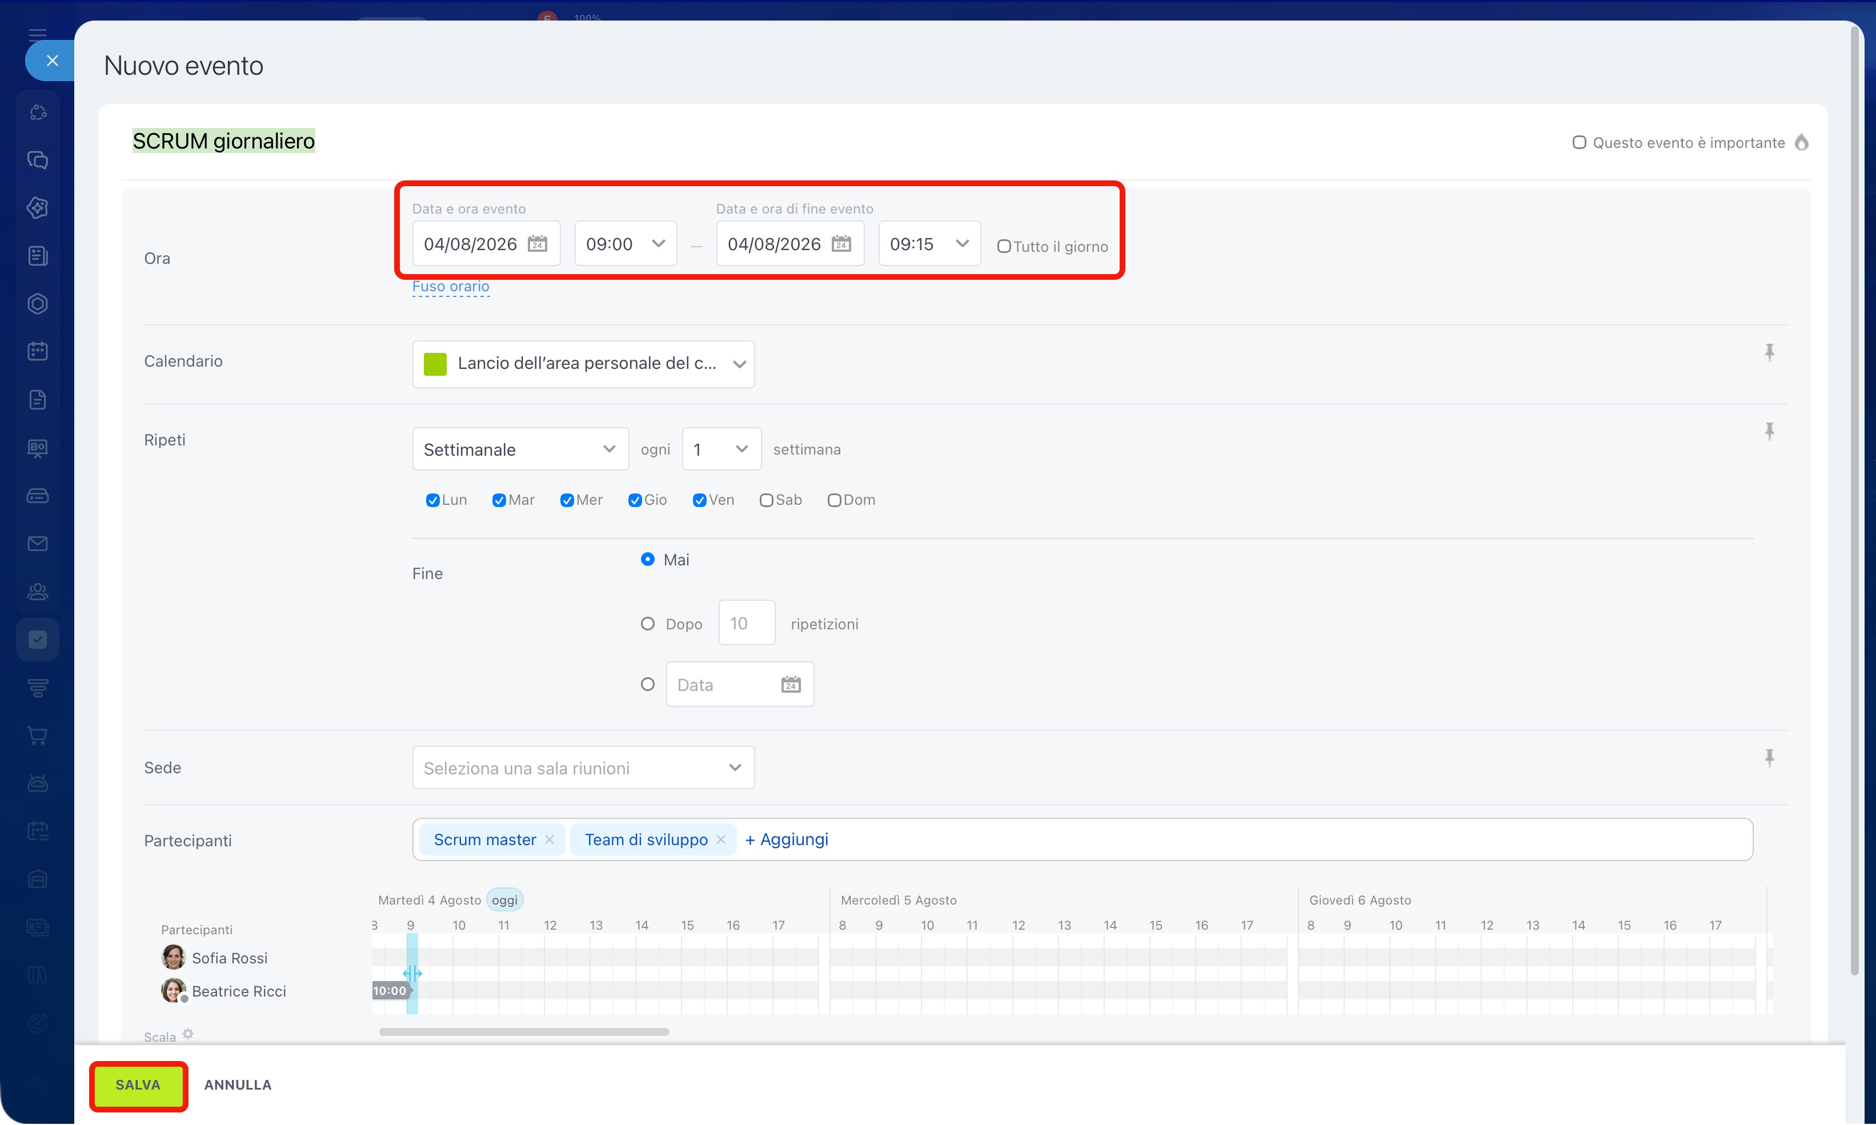Click the hexagon icon in the sidebar

coord(37,303)
